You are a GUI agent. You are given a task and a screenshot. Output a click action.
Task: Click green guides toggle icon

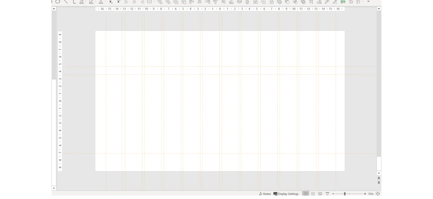click(x=343, y=2)
